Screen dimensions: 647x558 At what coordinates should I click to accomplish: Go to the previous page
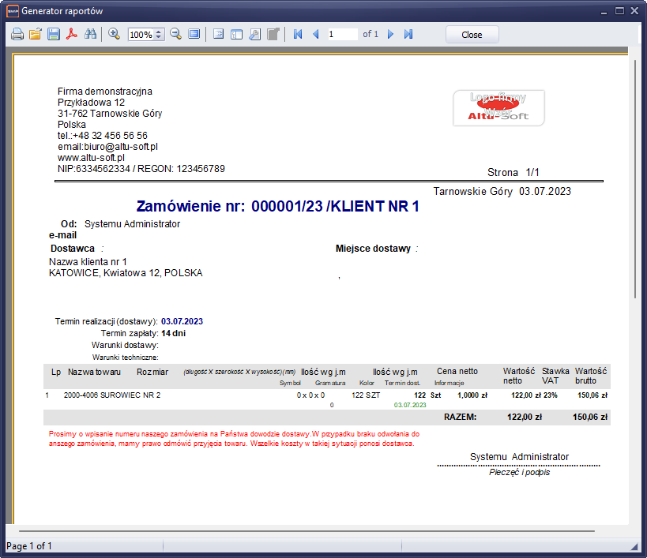(x=316, y=35)
